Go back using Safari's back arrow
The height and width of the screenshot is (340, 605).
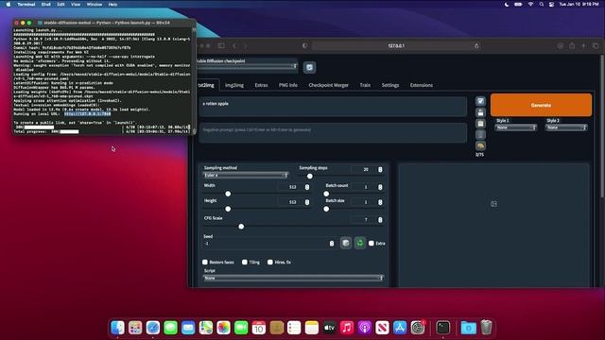coord(234,46)
